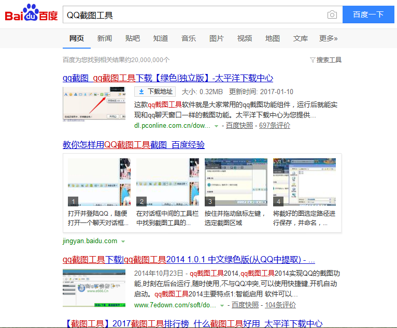Go to the 知道 tab
Screen dimensions: 397x328
[161, 38]
